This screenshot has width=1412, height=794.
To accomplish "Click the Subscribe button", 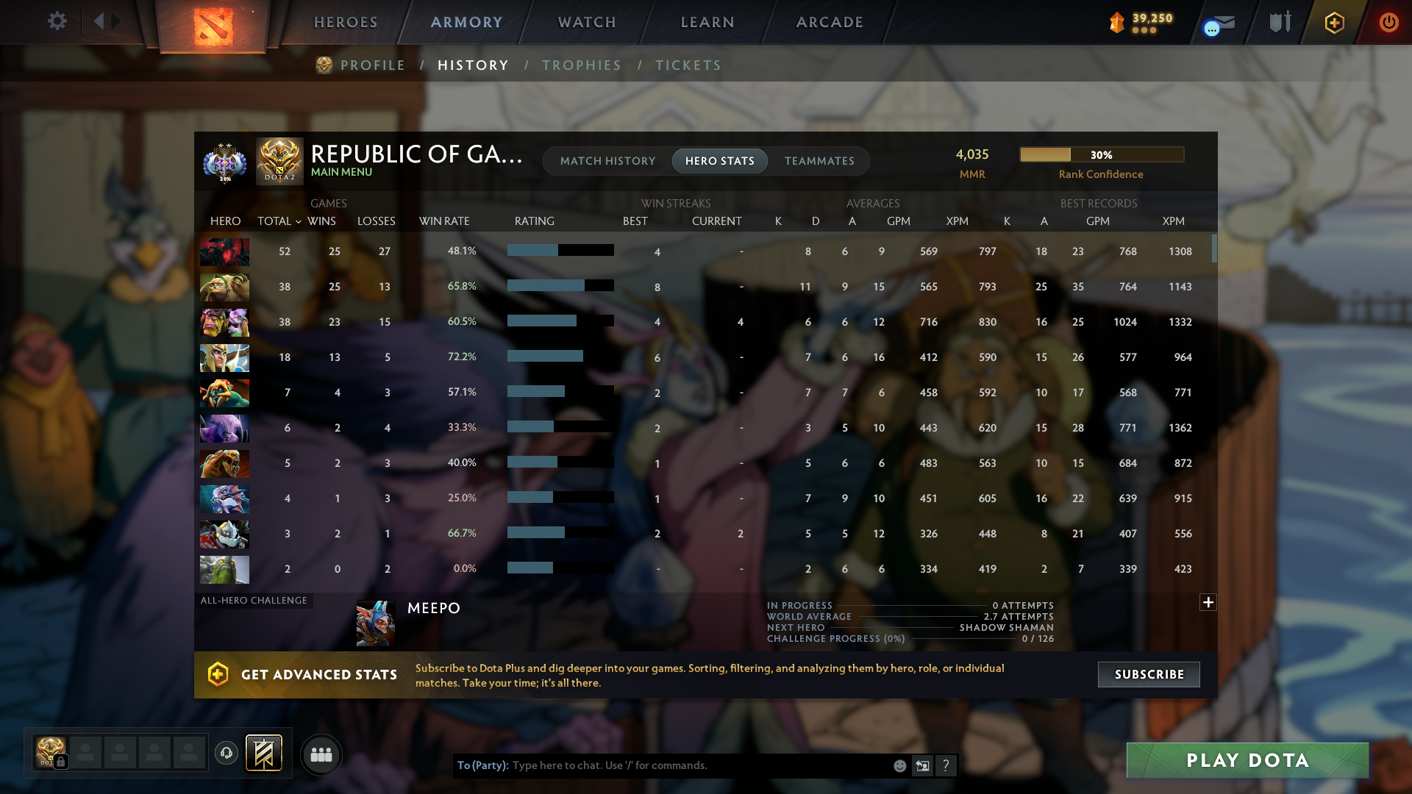I will coord(1149,674).
